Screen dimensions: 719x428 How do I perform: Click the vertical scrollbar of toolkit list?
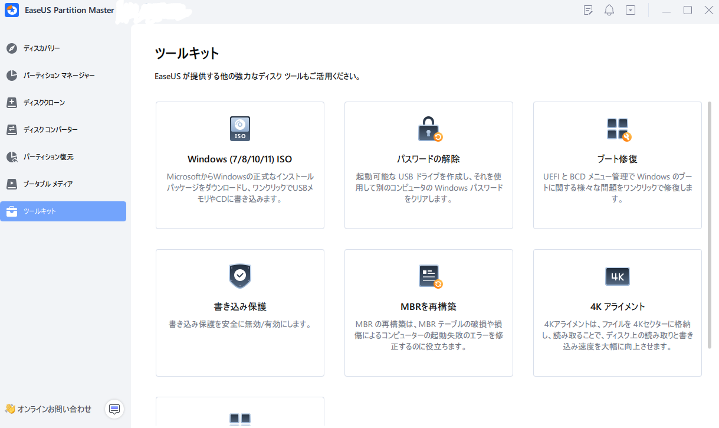click(709, 224)
